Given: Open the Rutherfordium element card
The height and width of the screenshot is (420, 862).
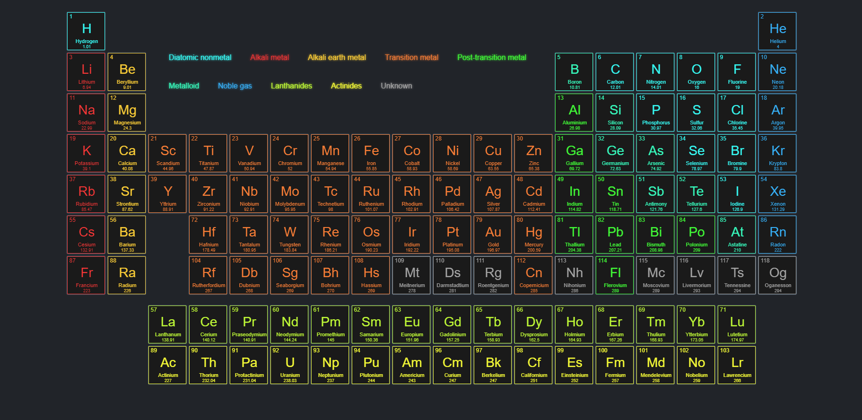Looking at the screenshot, I should click(x=208, y=275).
